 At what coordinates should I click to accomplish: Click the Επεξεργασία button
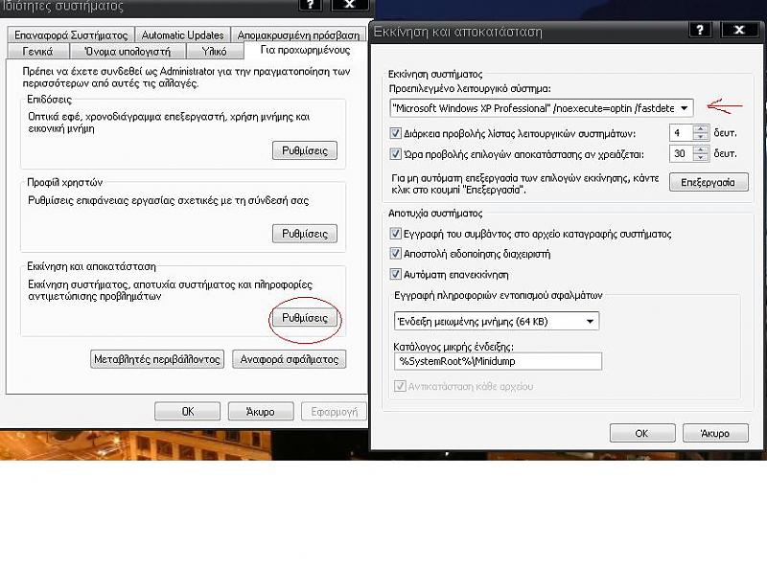click(x=709, y=182)
